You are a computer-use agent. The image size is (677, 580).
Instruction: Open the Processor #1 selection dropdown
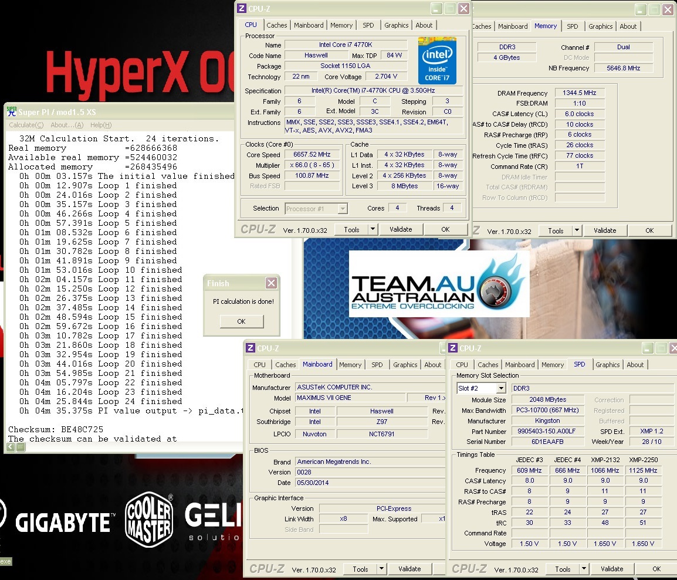pos(343,209)
